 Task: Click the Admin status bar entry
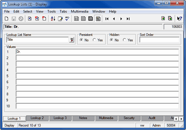[156, 125]
